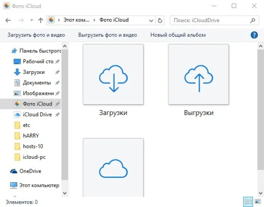
Task: Switch to details view in status bar
Action: point(248,202)
